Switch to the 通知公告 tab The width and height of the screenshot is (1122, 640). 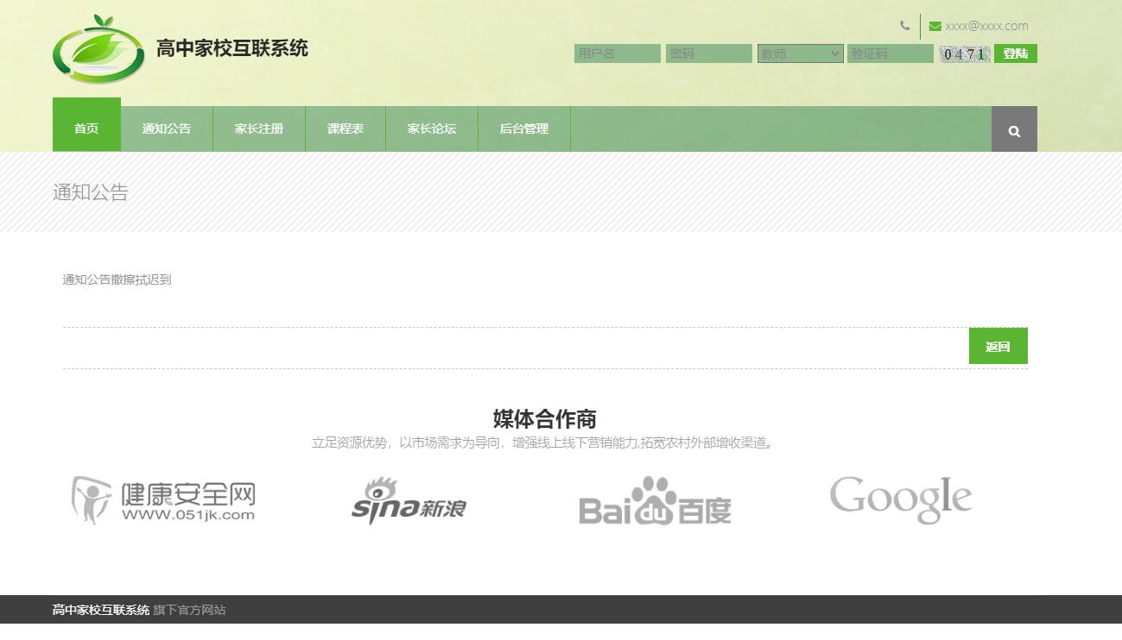(167, 129)
